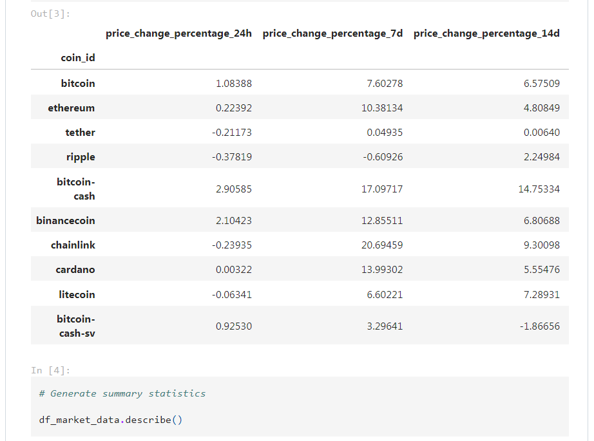Select the bitcoin row label
This screenshot has height=441, width=594.
pyautogui.click(x=78, y=83)
